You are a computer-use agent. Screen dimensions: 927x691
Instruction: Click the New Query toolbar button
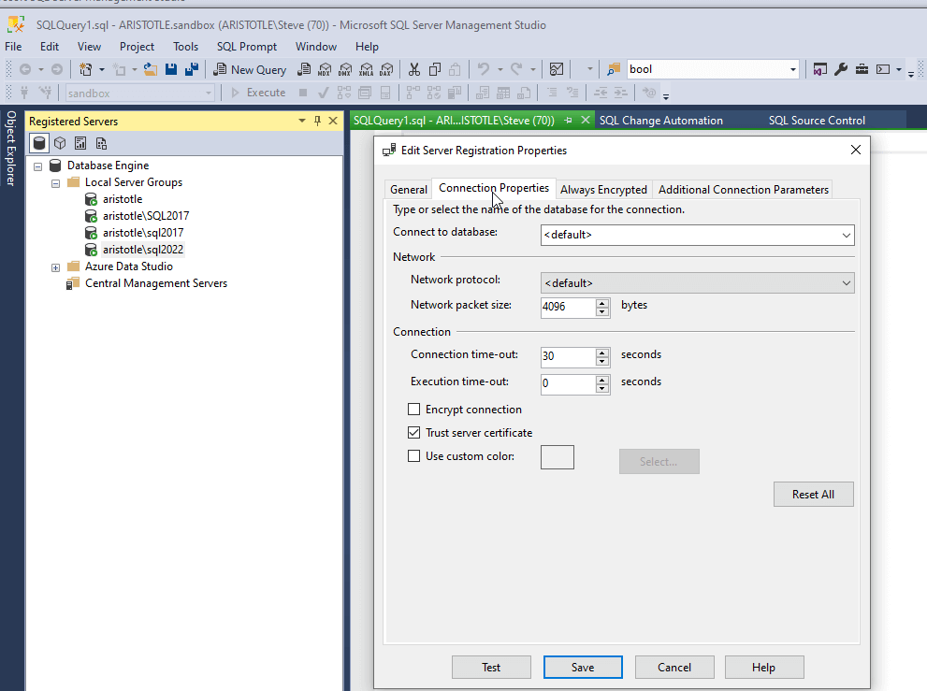click(250, 69)
